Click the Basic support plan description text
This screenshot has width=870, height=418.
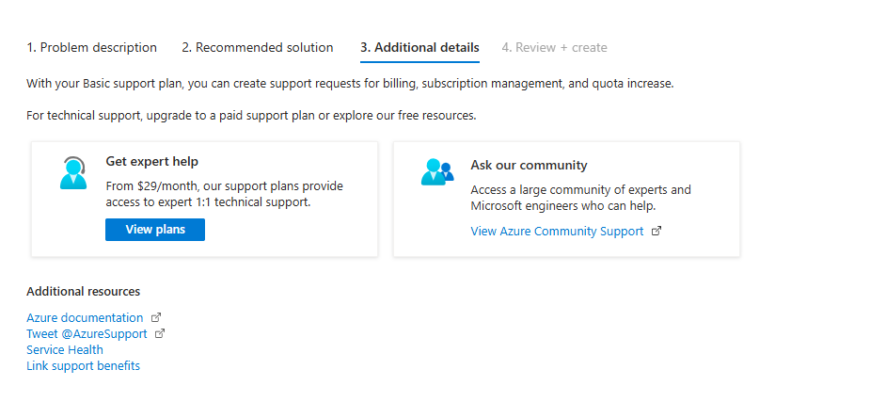click(x=350, y=85)
